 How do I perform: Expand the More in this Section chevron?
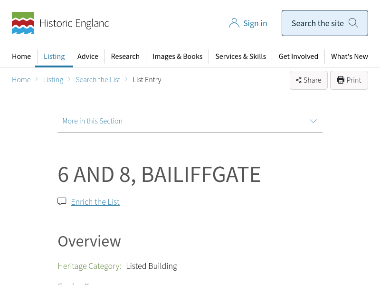(313, 121)
